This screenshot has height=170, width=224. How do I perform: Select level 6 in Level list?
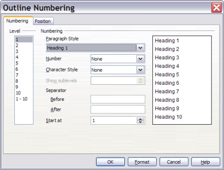(x=24, y=69)
